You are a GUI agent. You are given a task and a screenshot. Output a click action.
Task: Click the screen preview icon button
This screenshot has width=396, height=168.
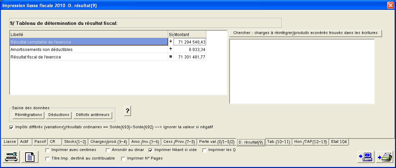(366, 156)
